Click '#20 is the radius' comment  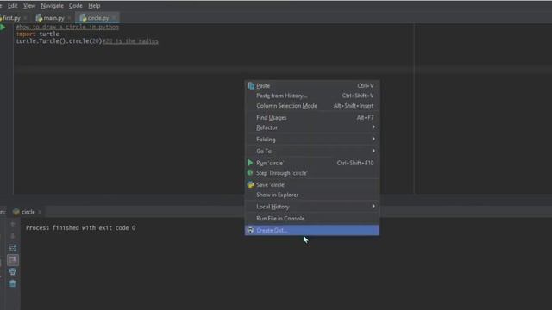[x=130, y=41]
